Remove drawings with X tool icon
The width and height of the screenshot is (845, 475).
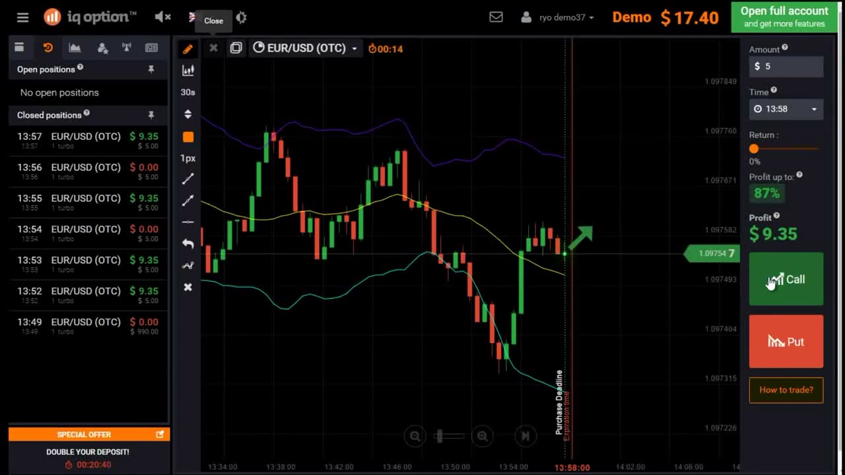[x=188, y=288]
